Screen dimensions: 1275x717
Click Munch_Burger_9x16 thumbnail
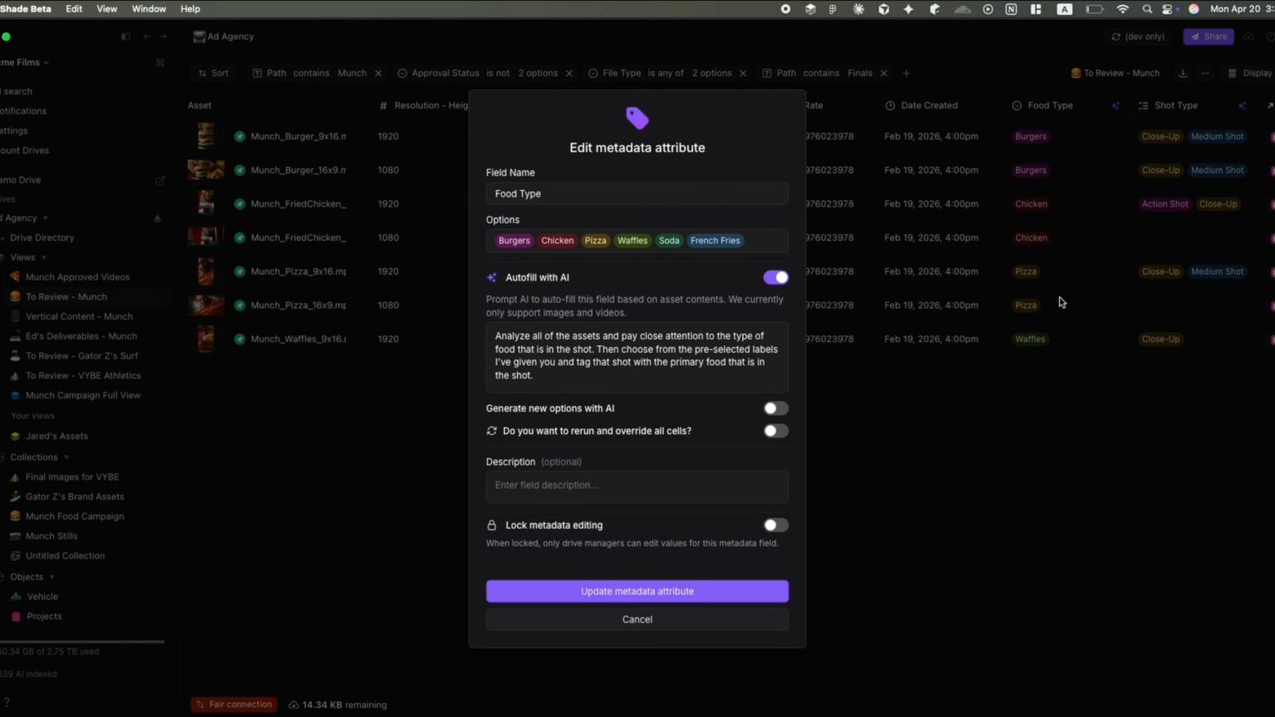tap(206, 136)
